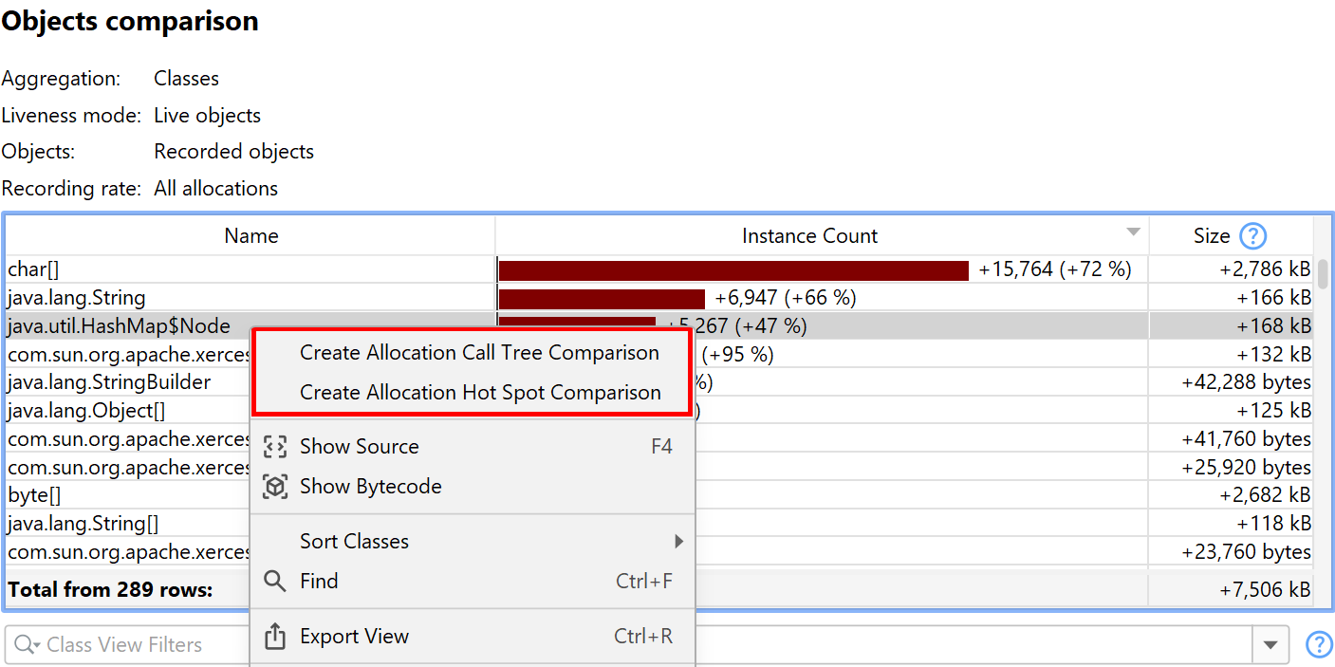The image size is (1335, 667).
Task: Click the Name column header
Action: click(x=250, y=236)
